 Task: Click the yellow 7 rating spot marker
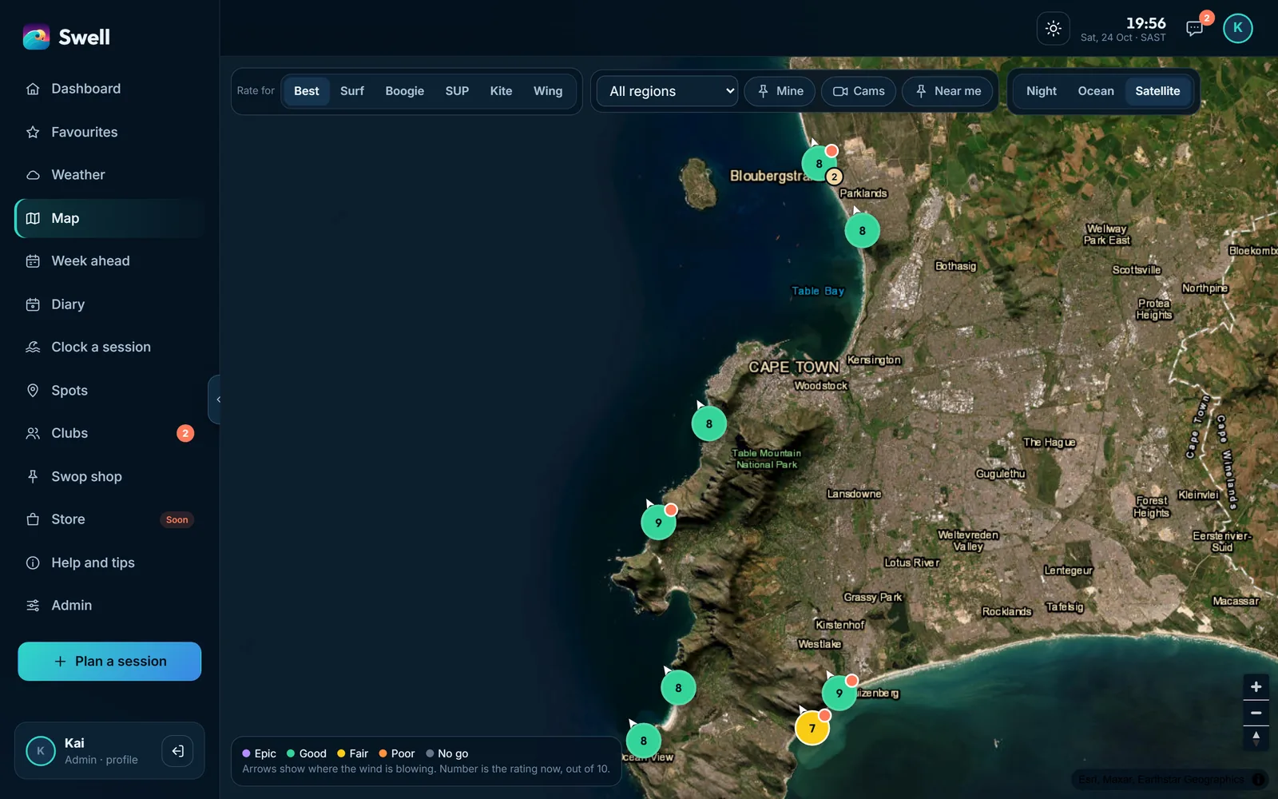pos(812,728)
